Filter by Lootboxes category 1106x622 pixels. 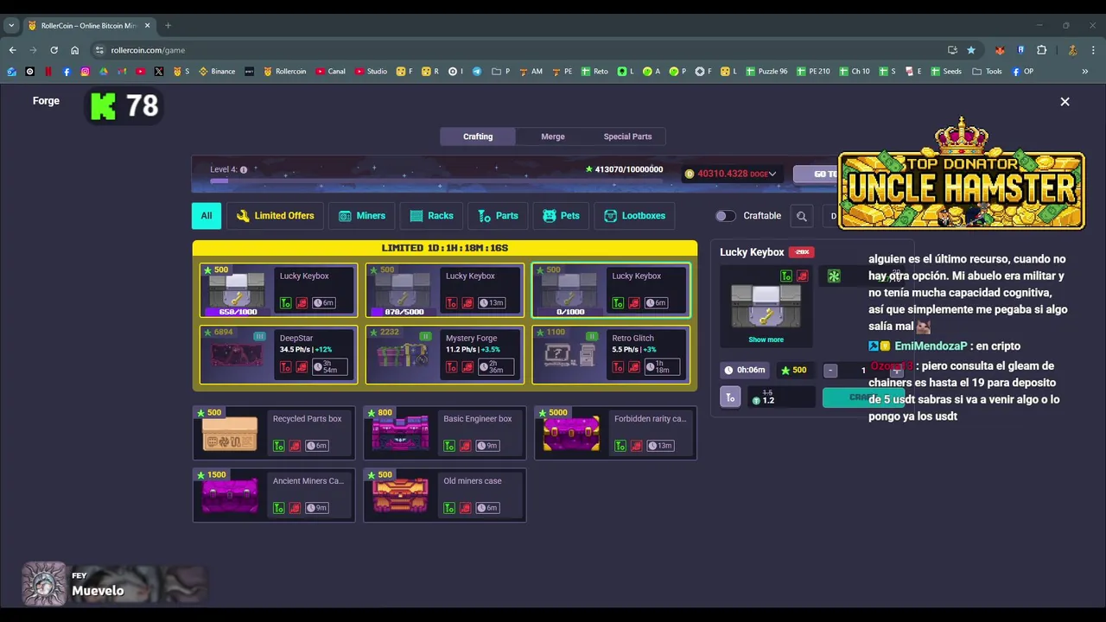pyautogui.click(x=635, y=216)
